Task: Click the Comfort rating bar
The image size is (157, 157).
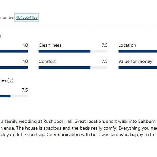Action: (x=73, y=67)
